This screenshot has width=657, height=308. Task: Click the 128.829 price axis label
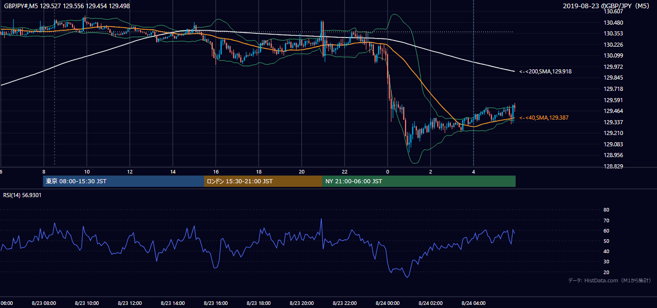click(x=613, y=166)
